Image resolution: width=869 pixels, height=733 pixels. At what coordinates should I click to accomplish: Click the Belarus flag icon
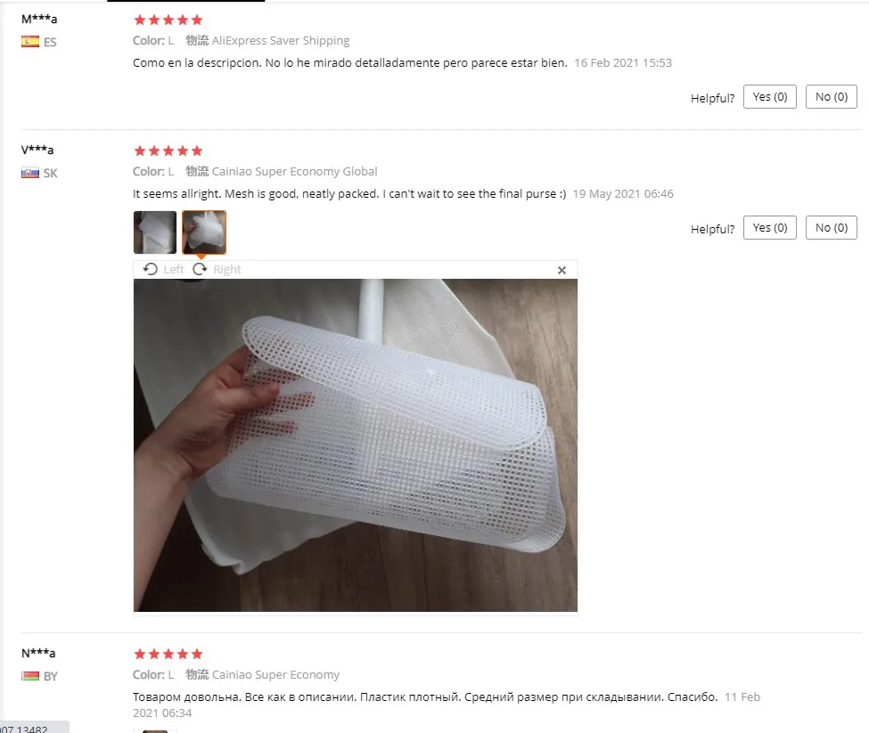pos(30,676)
